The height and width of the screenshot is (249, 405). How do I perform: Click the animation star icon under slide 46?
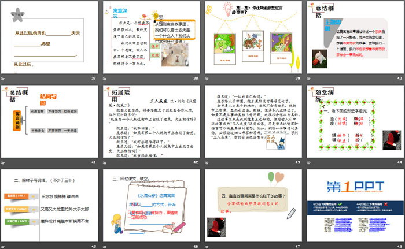point(105,247)
